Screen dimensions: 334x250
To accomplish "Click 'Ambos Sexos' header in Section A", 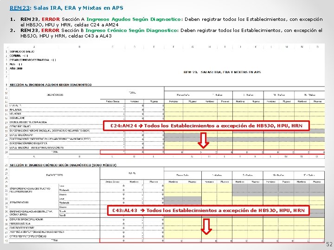I will click(113, 101).
